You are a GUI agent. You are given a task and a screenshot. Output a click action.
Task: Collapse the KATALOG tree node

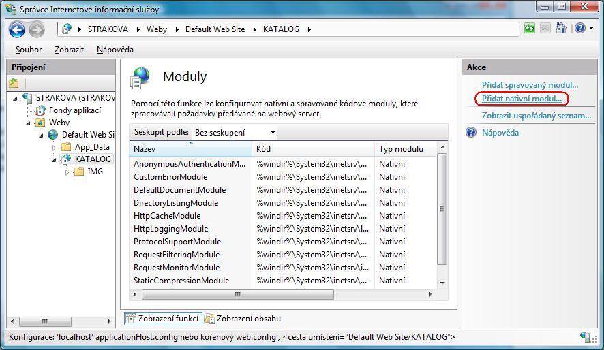[55, 159]
